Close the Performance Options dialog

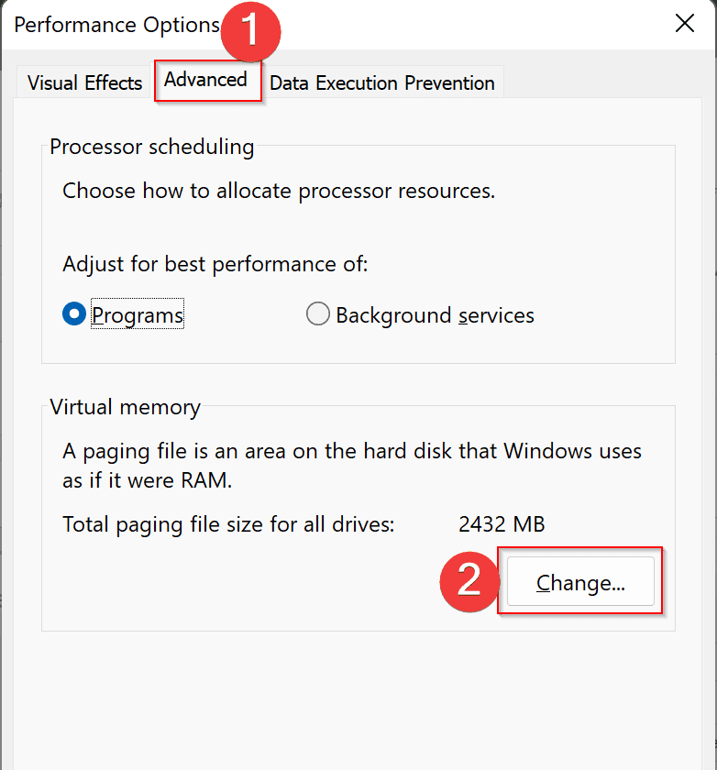click(x=685, y=24)
